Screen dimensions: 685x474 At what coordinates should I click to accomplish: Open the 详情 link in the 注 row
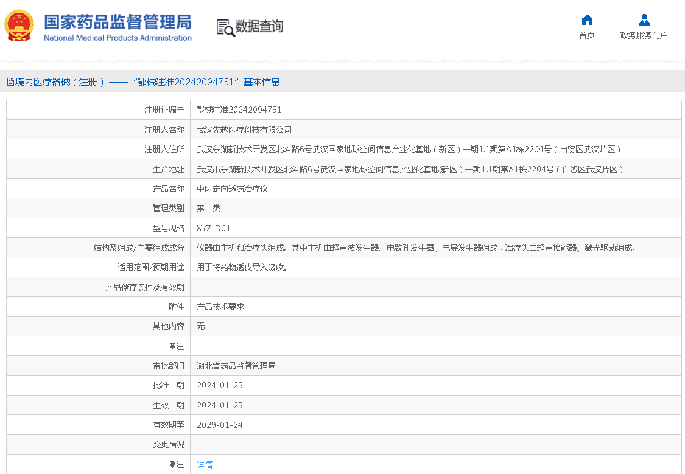(205, 465)
